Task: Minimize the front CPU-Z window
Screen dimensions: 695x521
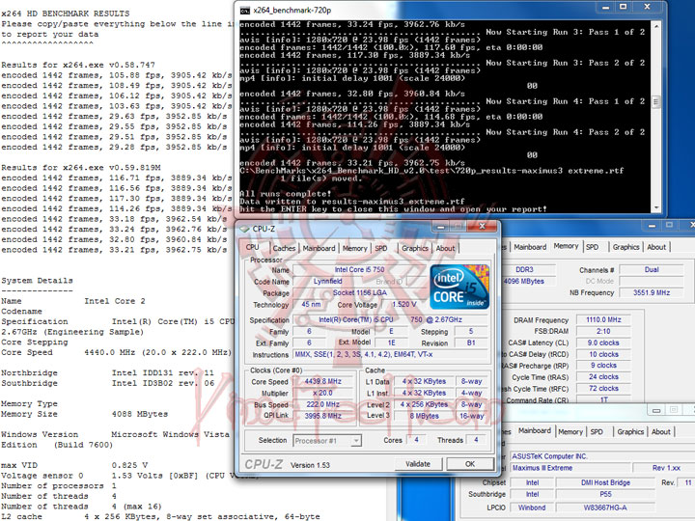Action: pyautogui.click(x=441, y=227)
